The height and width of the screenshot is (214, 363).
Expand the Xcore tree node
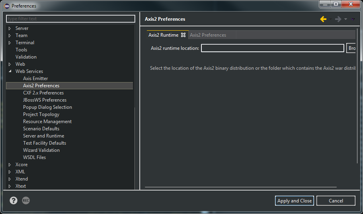[10, 165]
